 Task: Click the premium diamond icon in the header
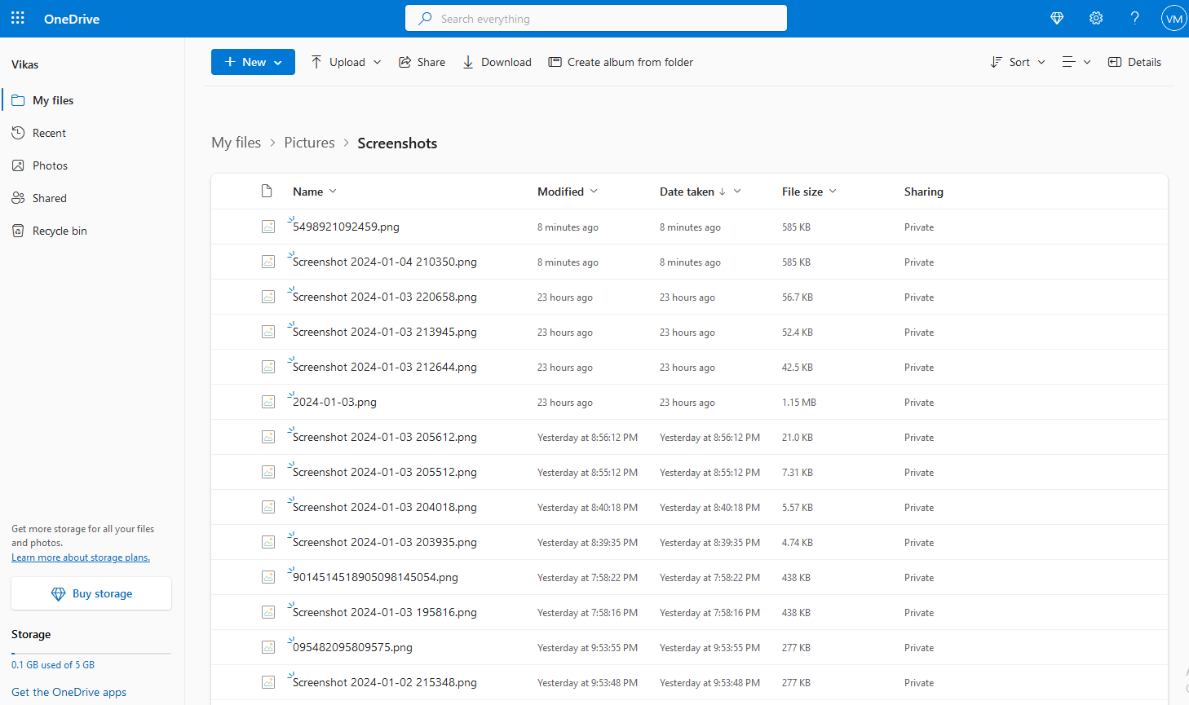(1056, 17)
